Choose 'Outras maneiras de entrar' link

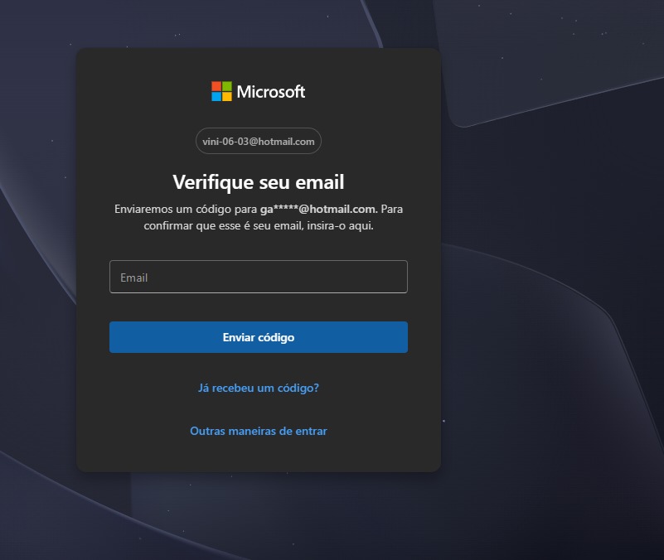[x=259, y=431]
